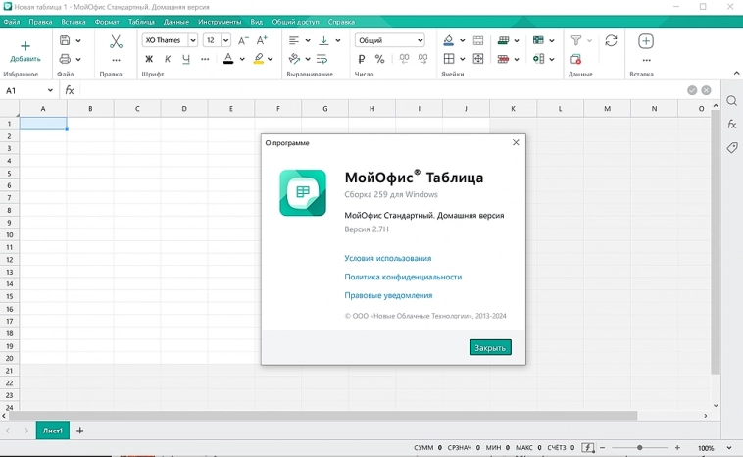Click the fx functions icon in right sidebar
The width and height of the screenshot is (743, 457).
[x=731, y=125]
